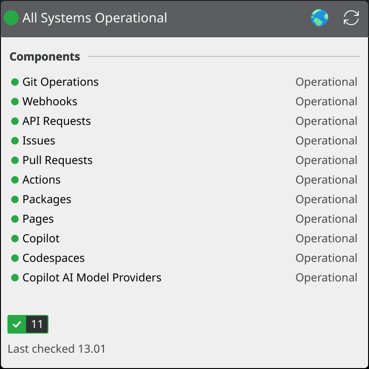Click the Operational status for Codespaces
The image size is (369, 369).
tap(327, 258)
